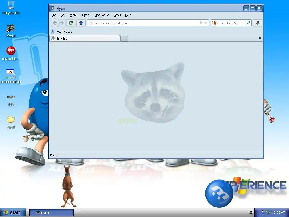
Task: Click the Mypal raccoon icon in title bar
Action: coord(52,8)
